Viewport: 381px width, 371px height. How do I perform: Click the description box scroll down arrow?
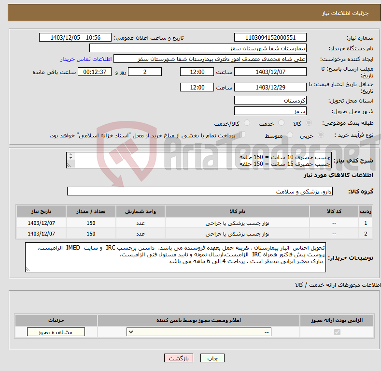[71, 158]
